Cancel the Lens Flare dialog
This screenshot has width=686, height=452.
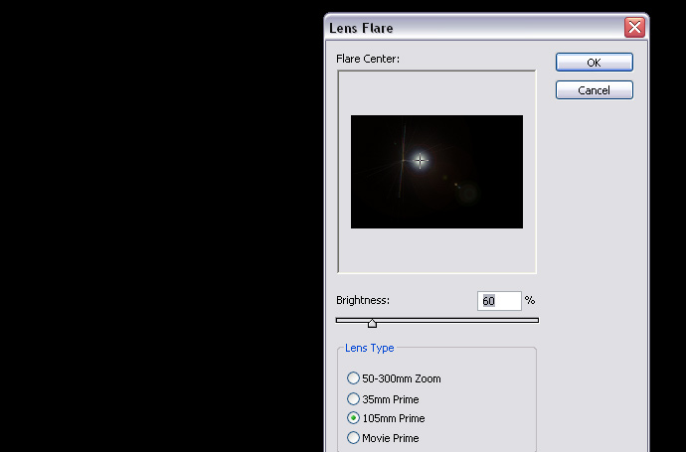[x=595, y=90]
